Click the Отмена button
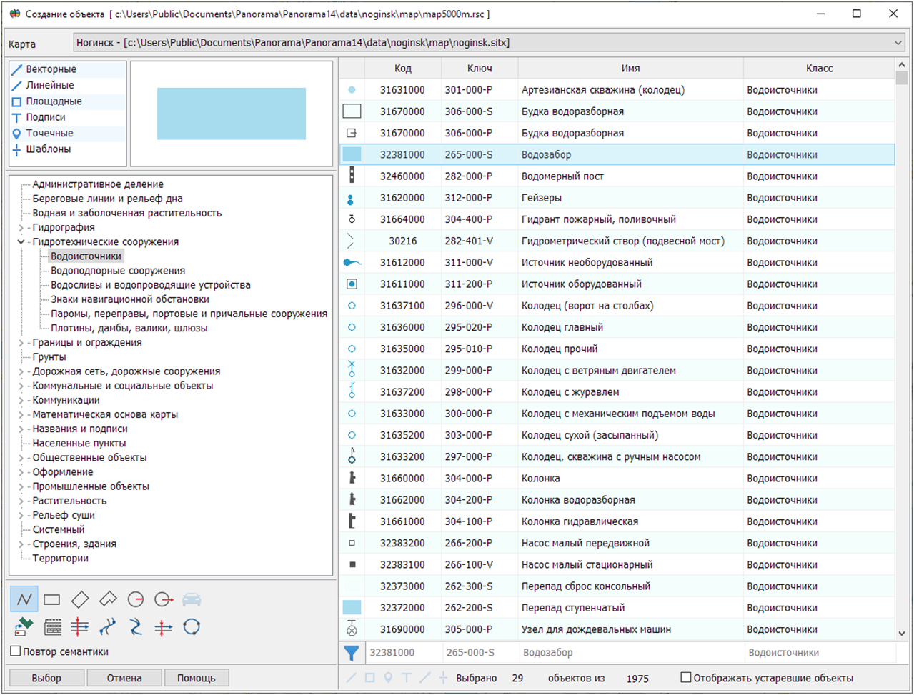The width and height of the screenshot is (914, 695). (124, 678)
